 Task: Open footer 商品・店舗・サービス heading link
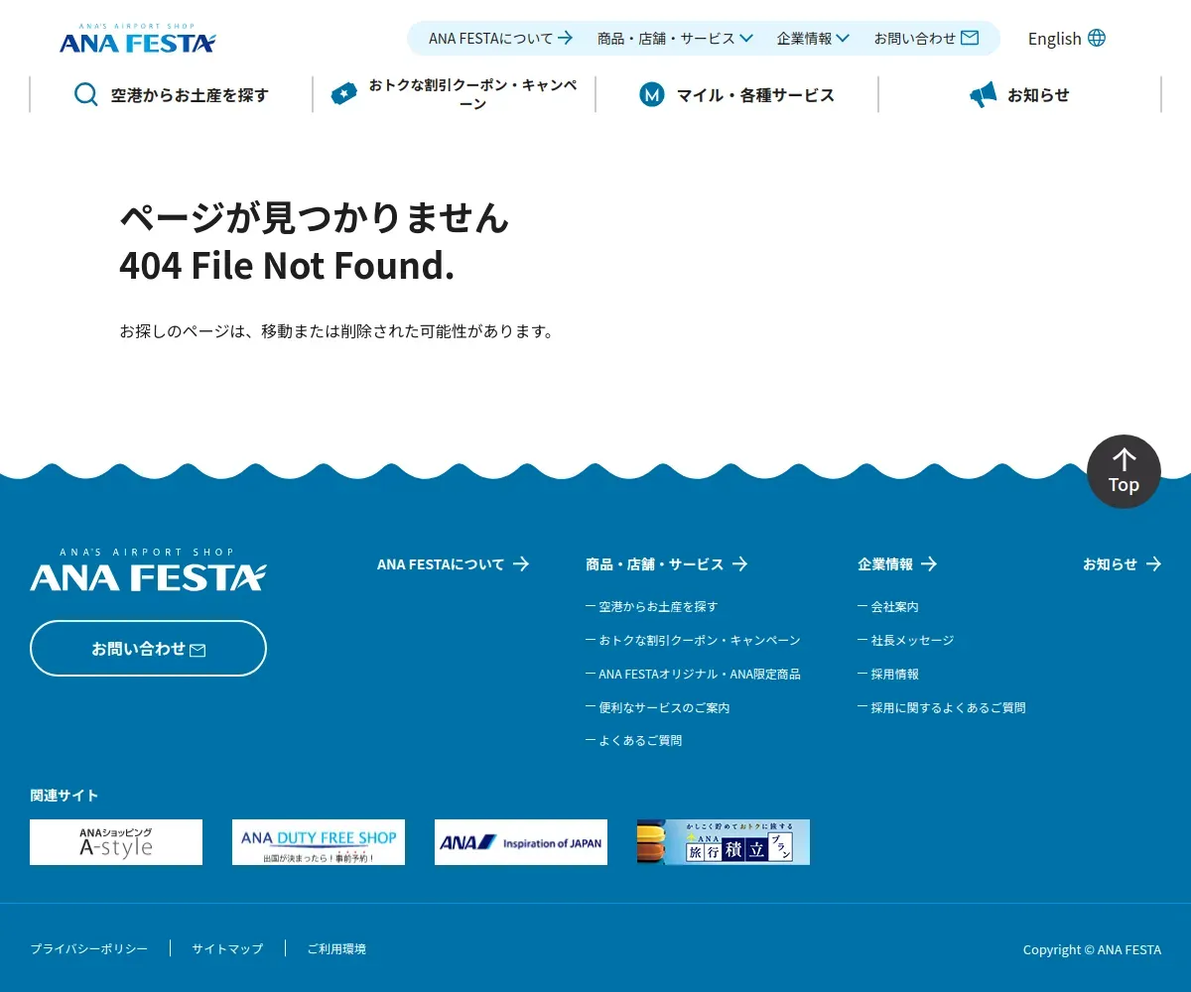click(x=666, y=563)
